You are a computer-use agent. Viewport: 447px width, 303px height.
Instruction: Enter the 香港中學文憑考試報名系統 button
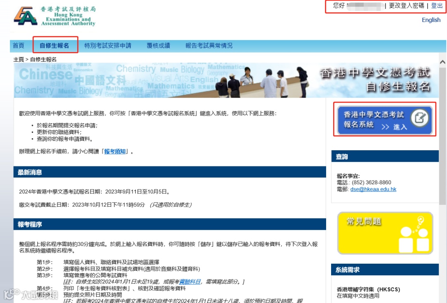coord(385,120)
